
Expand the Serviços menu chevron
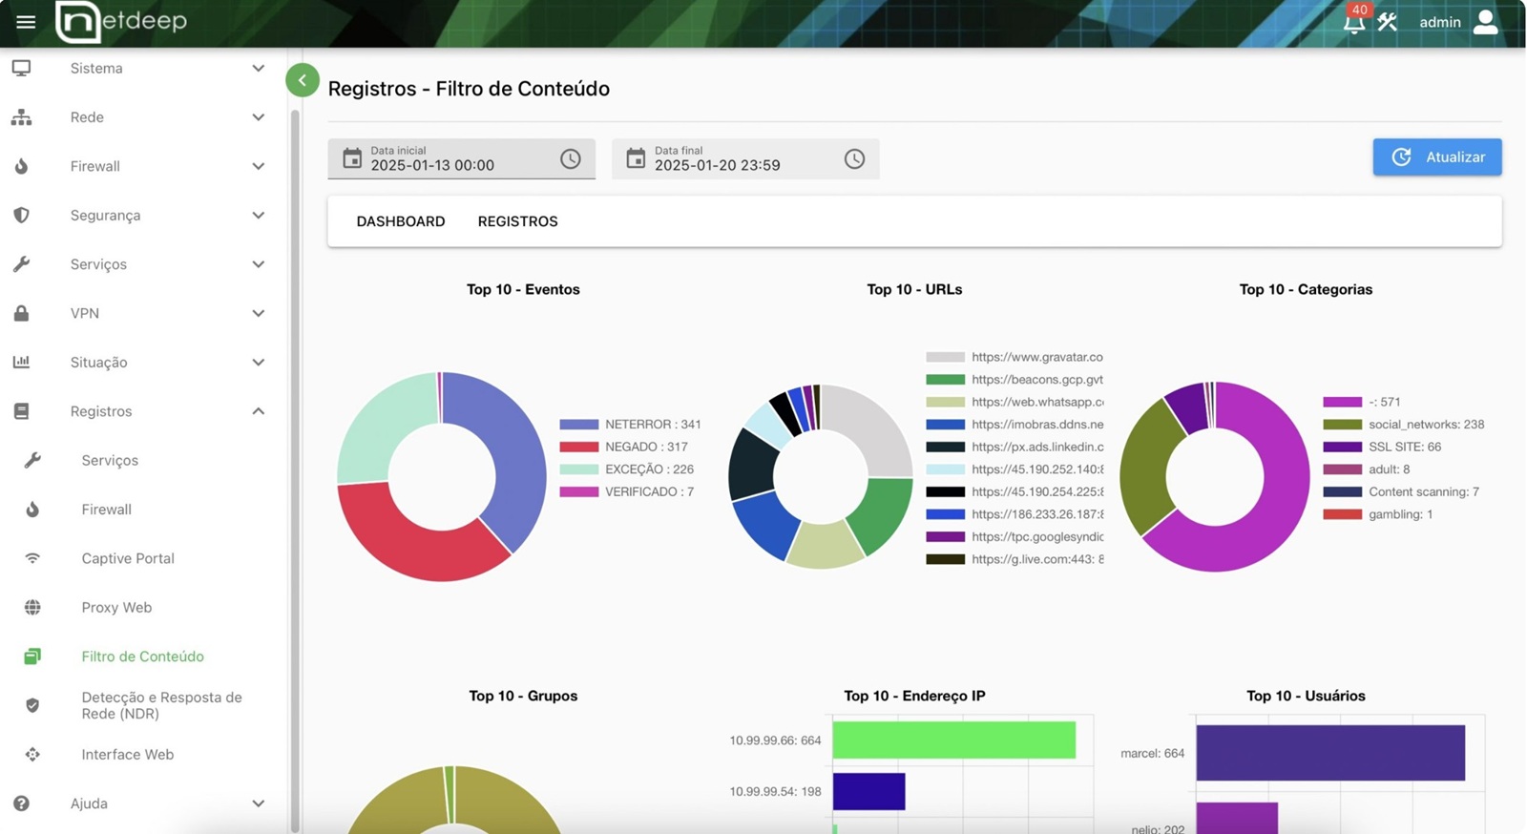tap(258, 264)
